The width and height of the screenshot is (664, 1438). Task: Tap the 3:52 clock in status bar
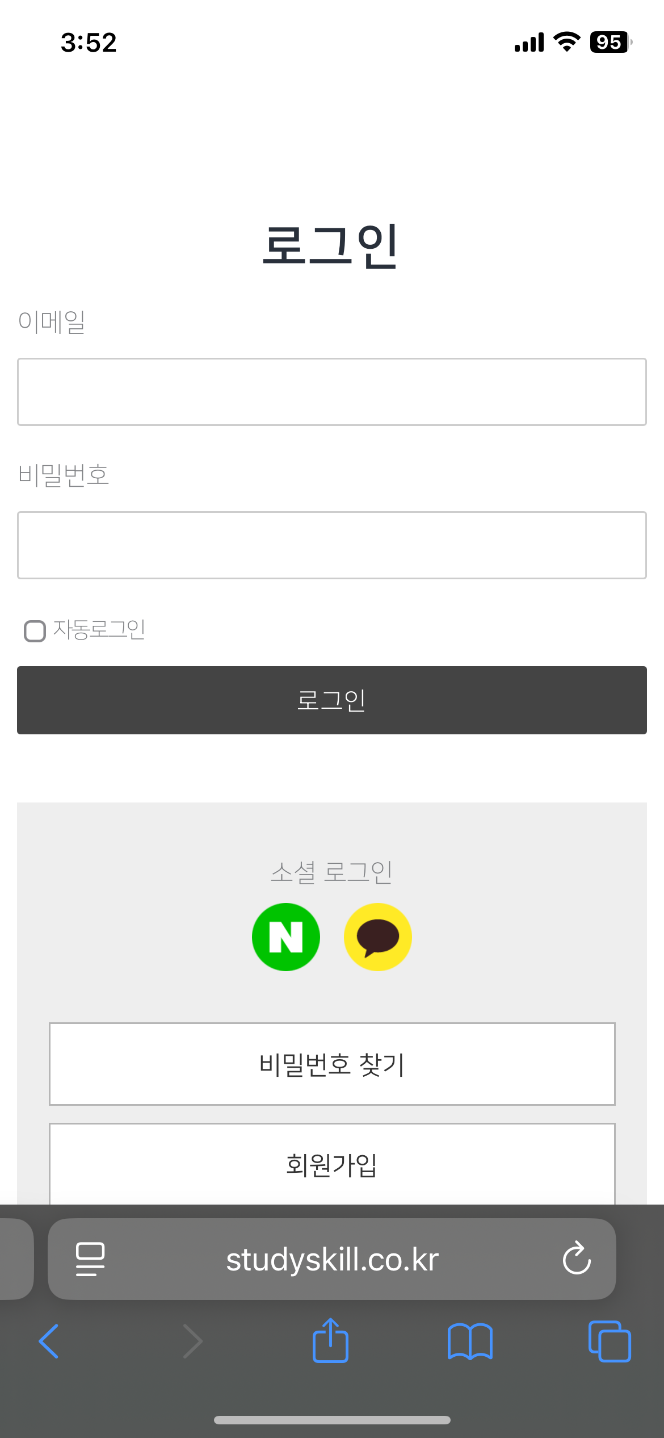tap(89, 43)
